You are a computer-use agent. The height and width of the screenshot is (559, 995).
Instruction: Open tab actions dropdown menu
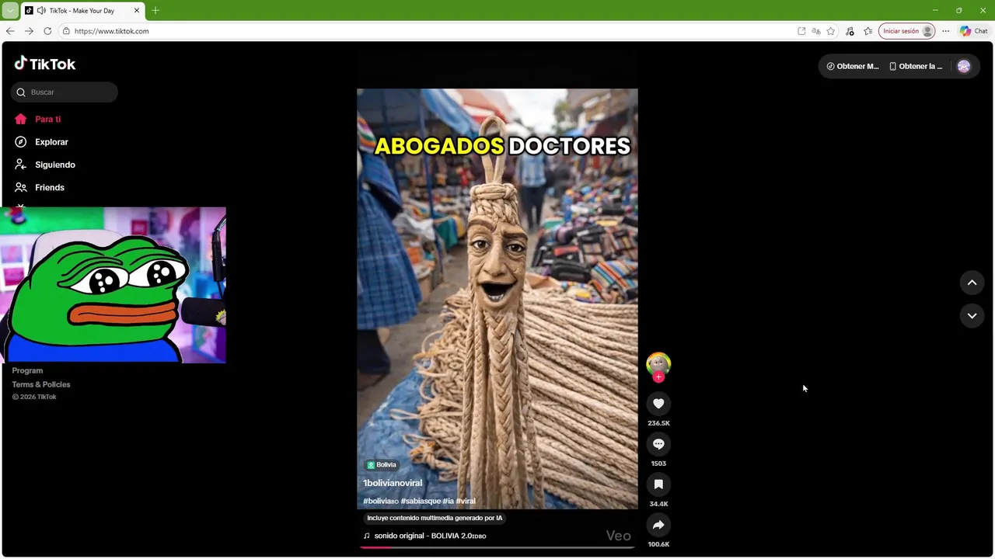point(10,11)
